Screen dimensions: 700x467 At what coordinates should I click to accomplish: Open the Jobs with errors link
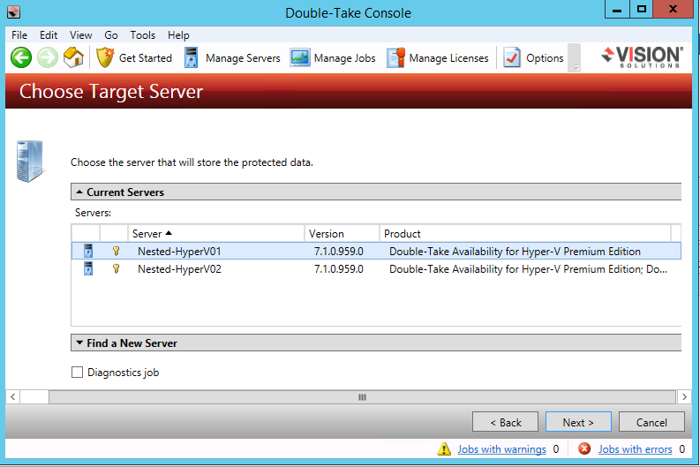pyautogui.click(x=636, y=449)
